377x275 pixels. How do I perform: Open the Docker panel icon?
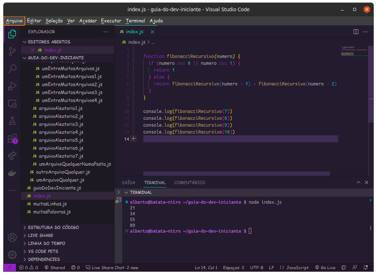(x=12, y=173)
